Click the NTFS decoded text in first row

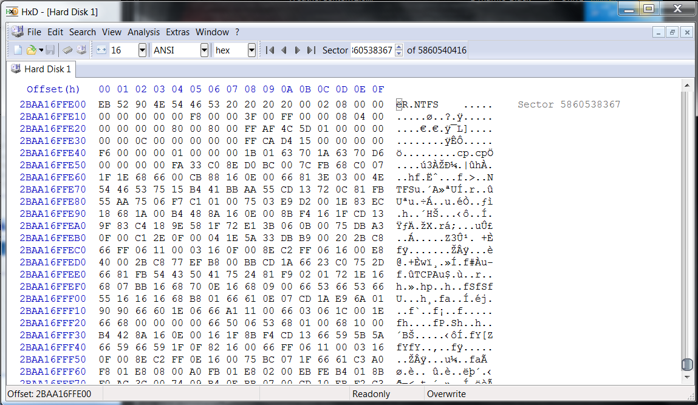tap(426, 104)
